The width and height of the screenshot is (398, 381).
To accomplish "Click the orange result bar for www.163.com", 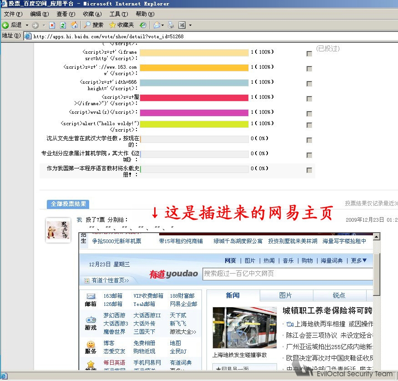I will [194, 67].
